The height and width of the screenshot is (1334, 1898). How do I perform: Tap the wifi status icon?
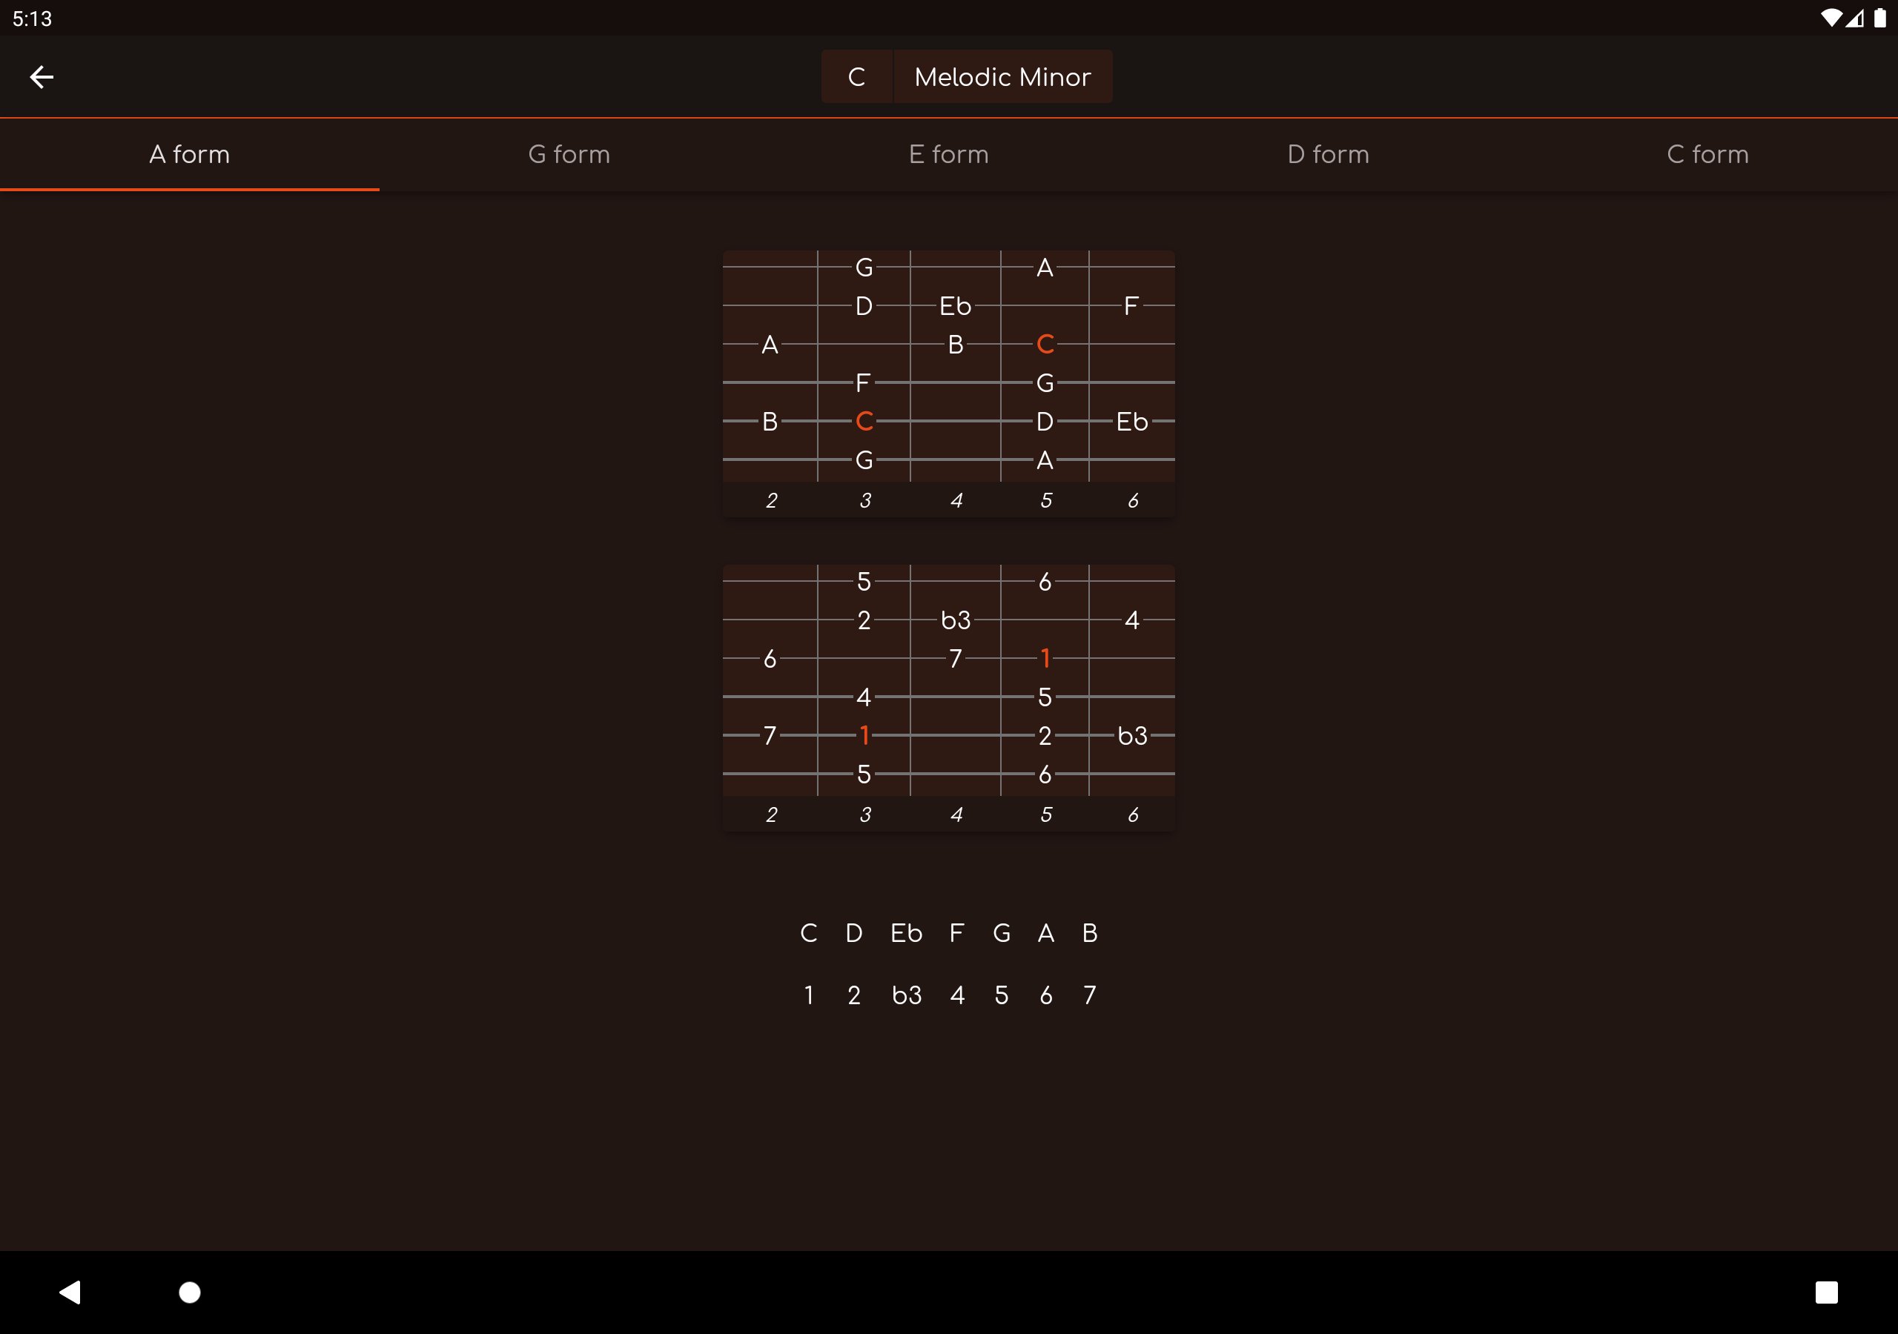(1831, 19)
